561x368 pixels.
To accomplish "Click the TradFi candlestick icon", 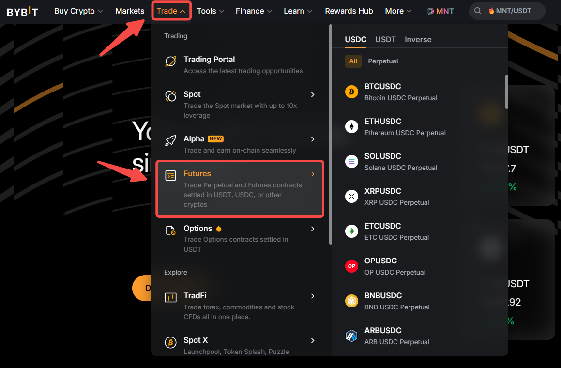I will pyautogui.click(x=170, y=297).
